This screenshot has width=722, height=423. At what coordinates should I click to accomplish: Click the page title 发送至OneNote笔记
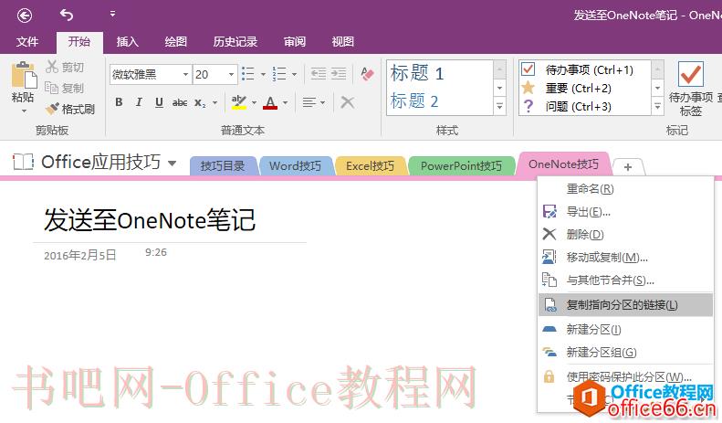coord(150,220)
